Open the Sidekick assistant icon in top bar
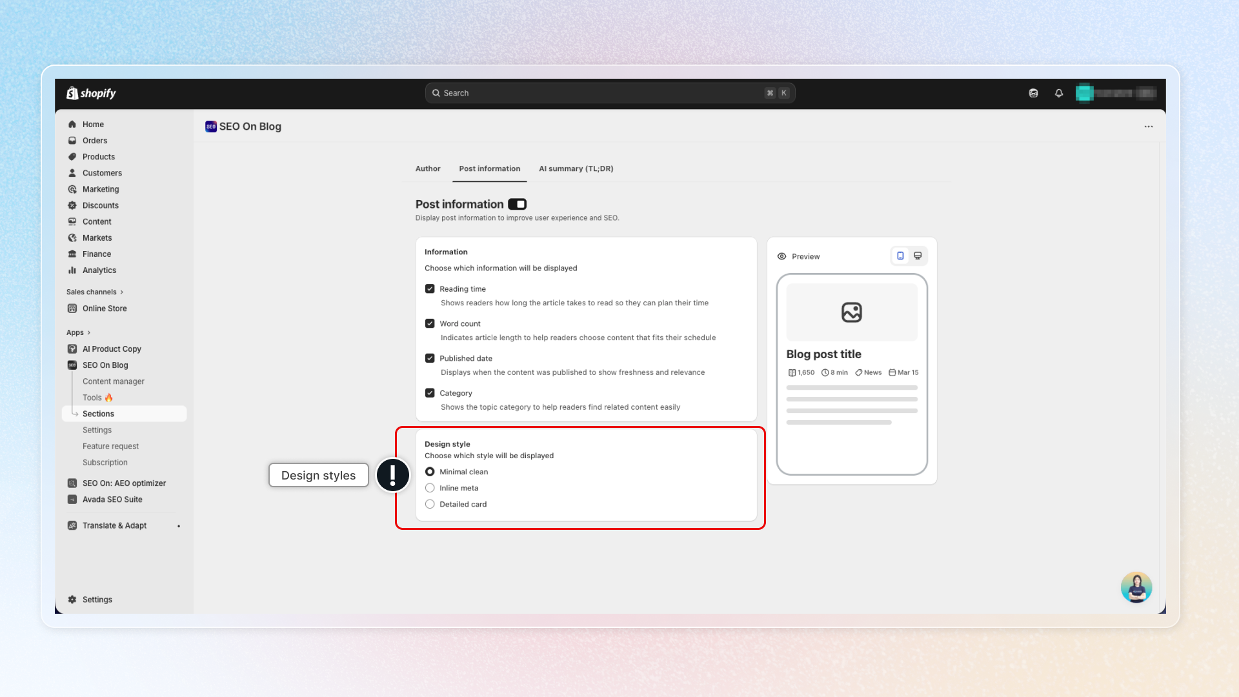The image size is (1239, 697). tap(1033, 93)
